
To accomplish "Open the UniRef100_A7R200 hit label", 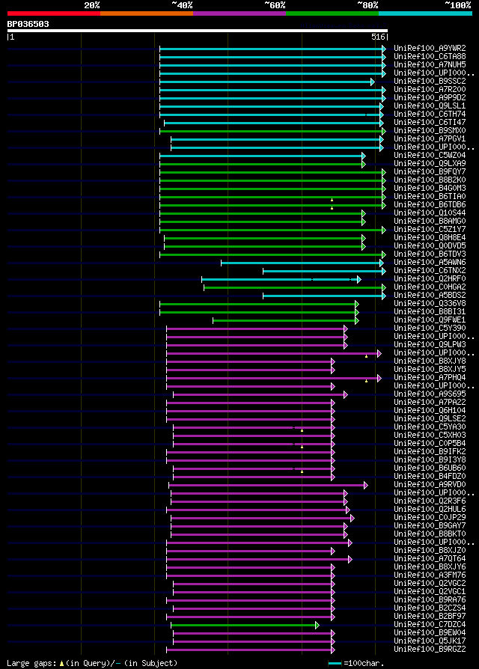I will (430, 90).
